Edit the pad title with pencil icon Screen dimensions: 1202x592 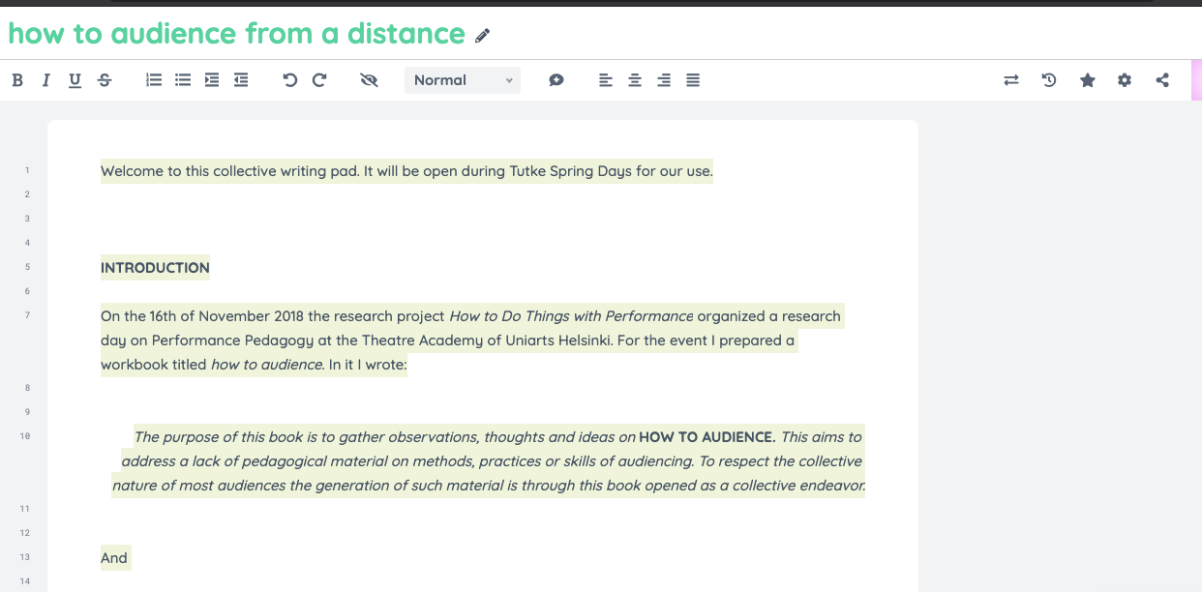click(x=483, y=36)
